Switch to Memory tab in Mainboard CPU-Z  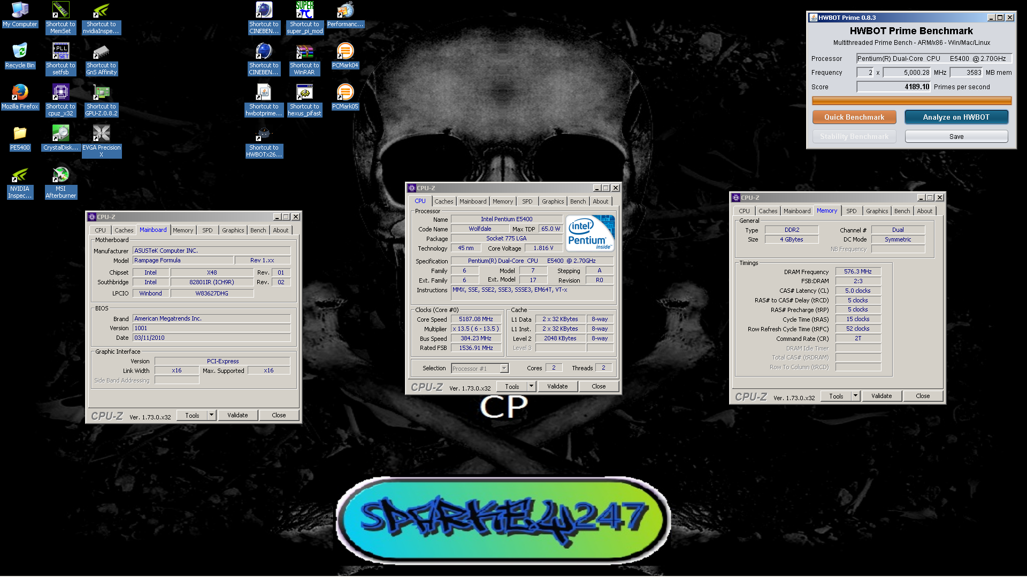tap(183, 230)
